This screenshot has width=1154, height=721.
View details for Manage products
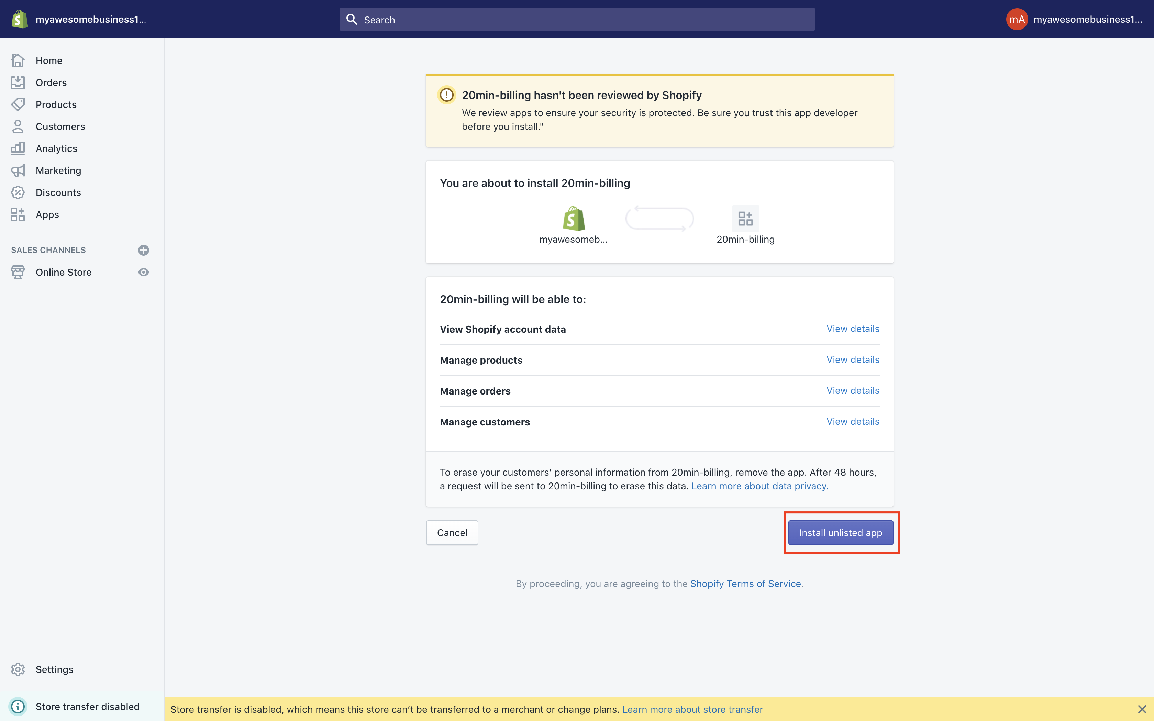(x=853, y=359)
